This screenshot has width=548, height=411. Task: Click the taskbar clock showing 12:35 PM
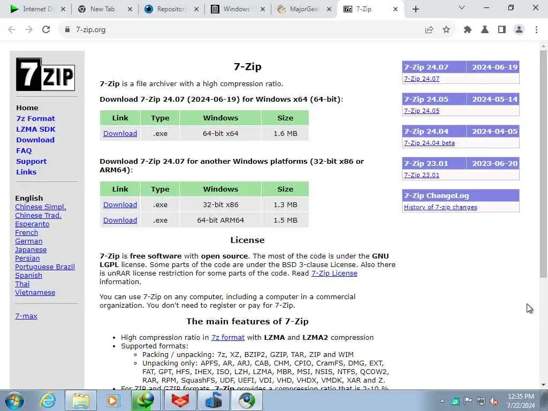[x=521, y=401]
